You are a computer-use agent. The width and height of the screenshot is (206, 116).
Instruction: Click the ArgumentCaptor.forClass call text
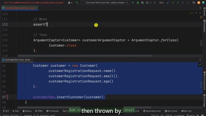(x=155, y=40)
